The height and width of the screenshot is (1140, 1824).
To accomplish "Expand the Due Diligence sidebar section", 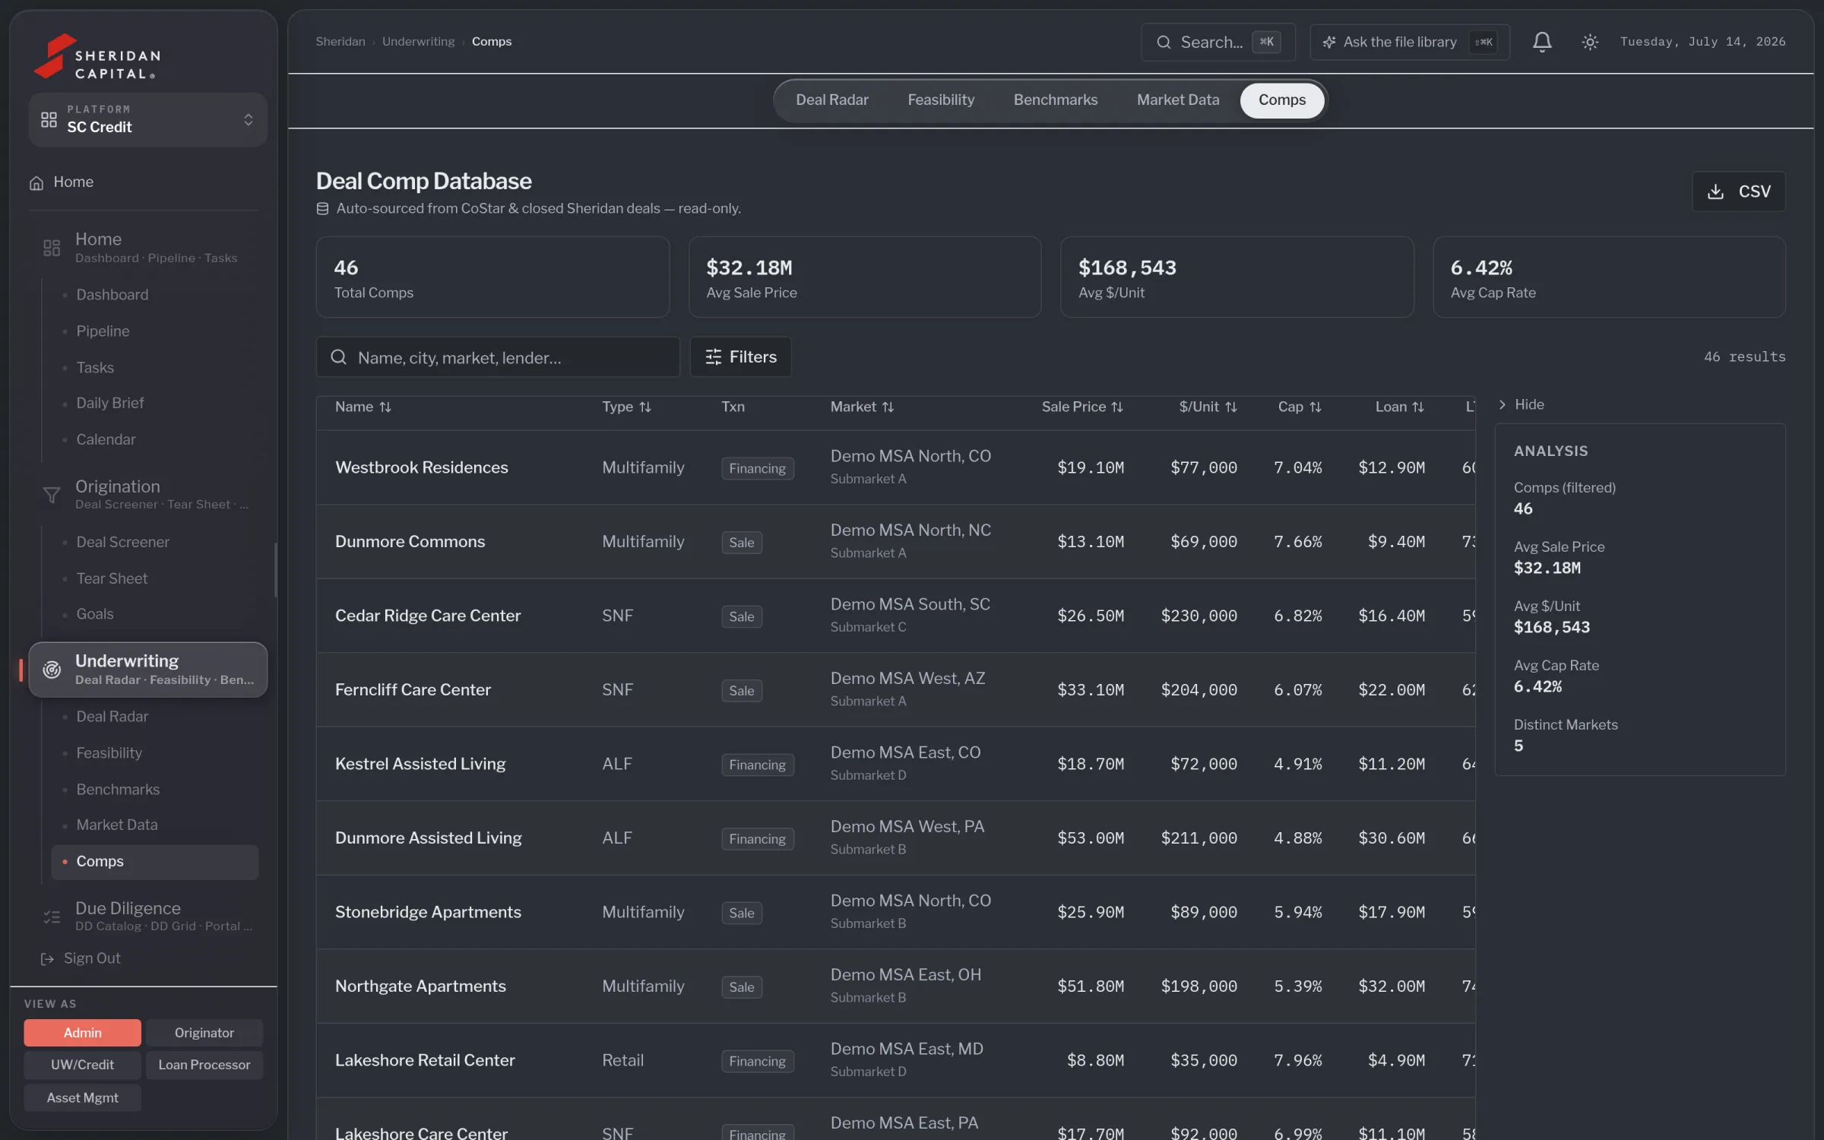I will coord(148,916).
